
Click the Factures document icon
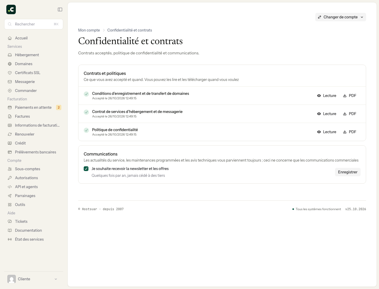tap(10, 116)
